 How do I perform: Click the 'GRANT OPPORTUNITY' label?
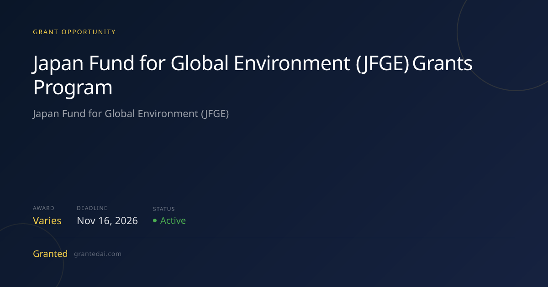click(74, 32)
